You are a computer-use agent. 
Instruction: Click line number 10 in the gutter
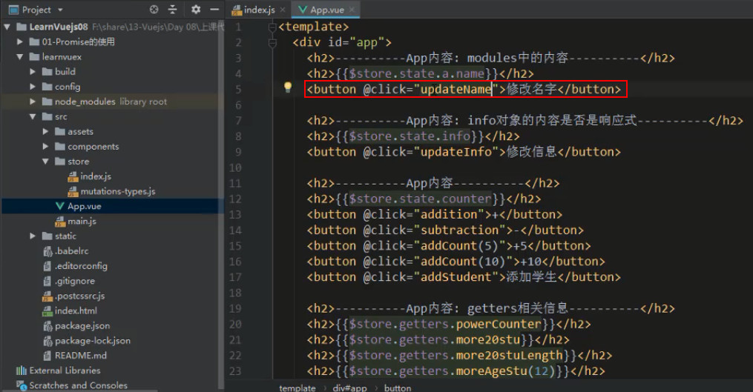[x=235, y=168]
